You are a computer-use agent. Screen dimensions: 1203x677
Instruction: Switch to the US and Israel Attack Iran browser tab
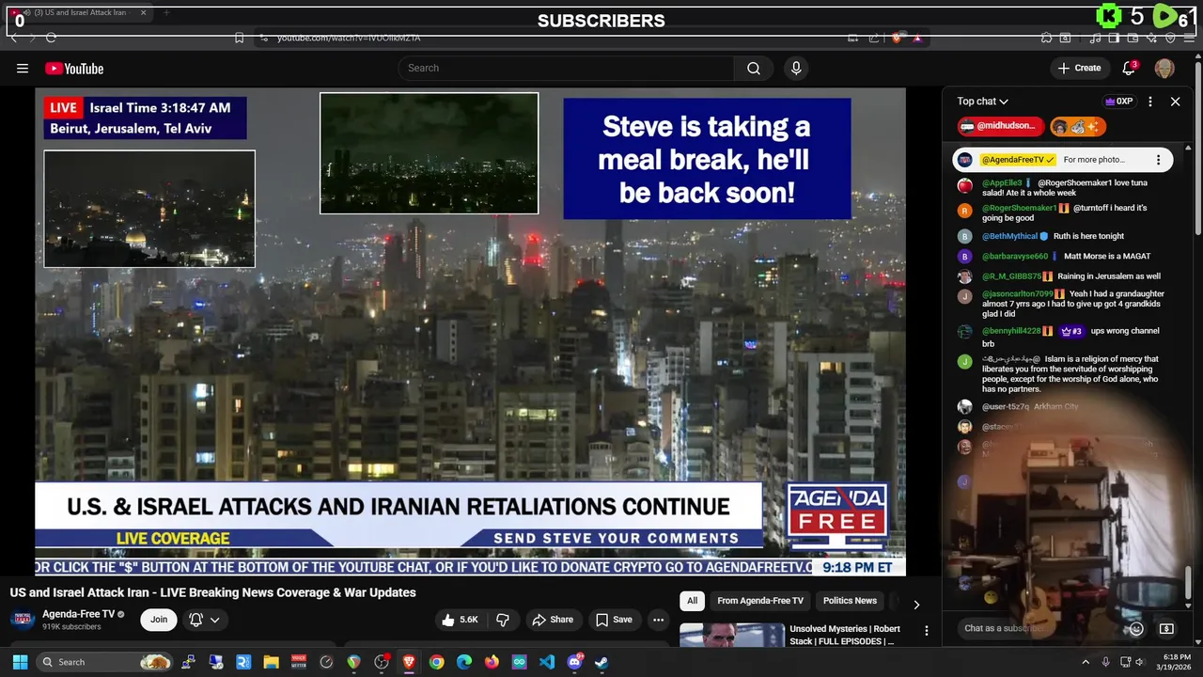(80, 13)
